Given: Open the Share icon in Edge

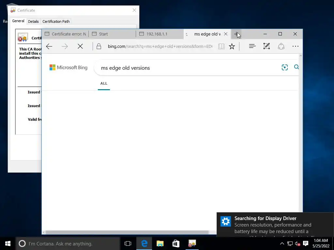Looking at the screenshot, I should (x=281, y=46).
